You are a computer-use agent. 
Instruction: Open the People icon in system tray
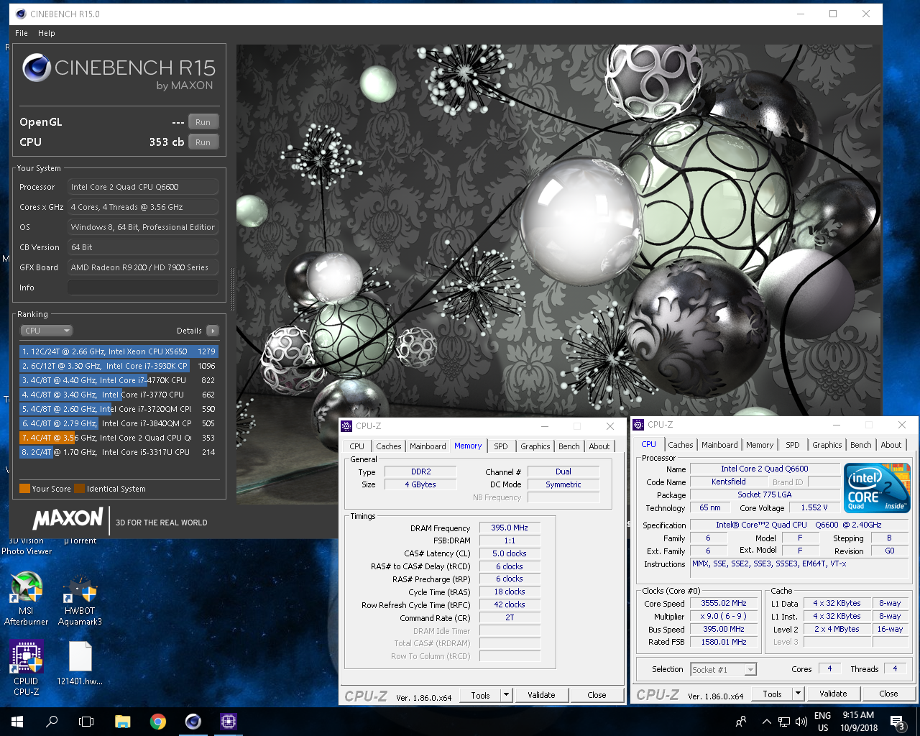(741, 722)
